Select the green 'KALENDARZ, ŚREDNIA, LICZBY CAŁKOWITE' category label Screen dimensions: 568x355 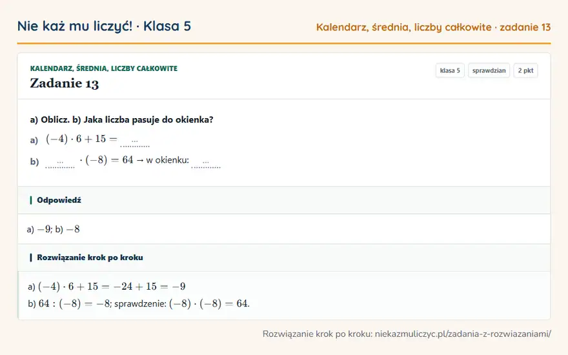104,68
